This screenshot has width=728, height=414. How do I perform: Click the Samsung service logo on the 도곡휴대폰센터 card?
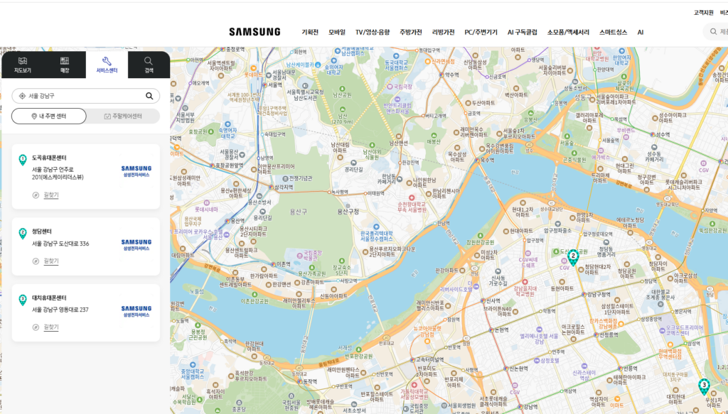136,172
